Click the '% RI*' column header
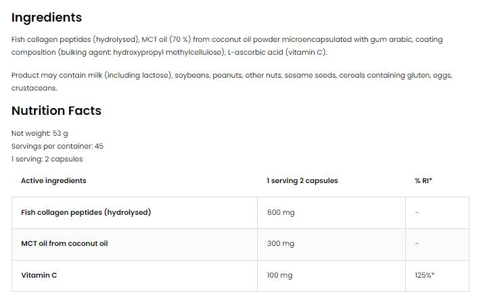Image resolution: width=483 pixels, height=302 pixels. (423, 180)
